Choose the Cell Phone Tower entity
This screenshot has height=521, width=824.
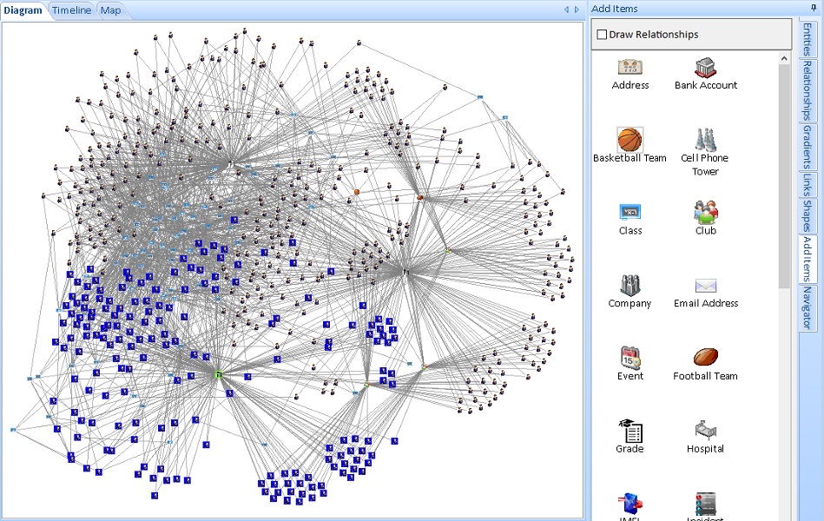705,139
